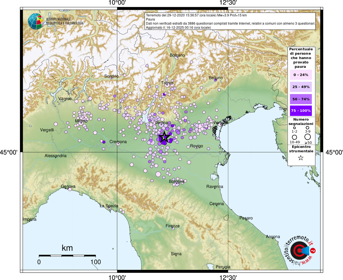The height and width of the screenshot is (280, 343).
Task: Click the Bologna city label
Action: coord(176,181)
